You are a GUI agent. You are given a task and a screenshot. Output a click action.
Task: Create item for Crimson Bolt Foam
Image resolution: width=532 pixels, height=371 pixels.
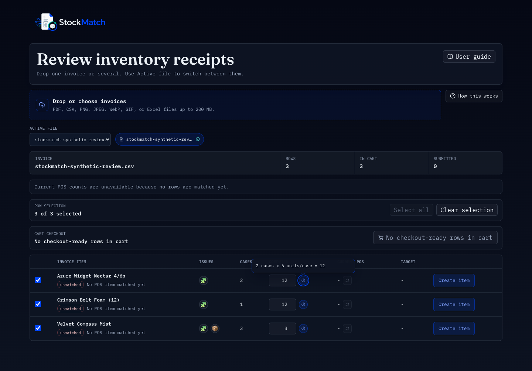coord(454,304)
